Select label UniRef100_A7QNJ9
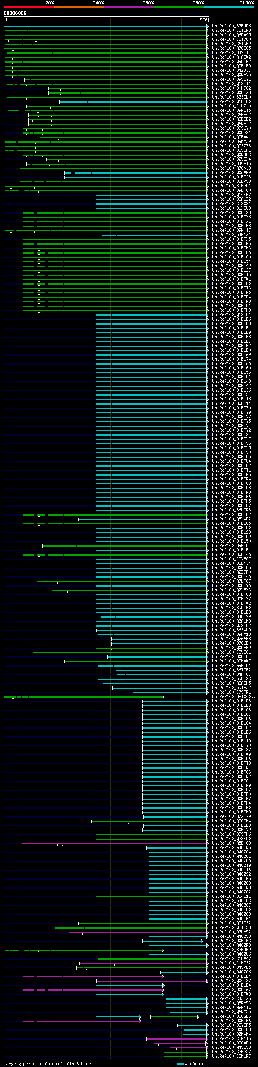 tap(231, 168)
